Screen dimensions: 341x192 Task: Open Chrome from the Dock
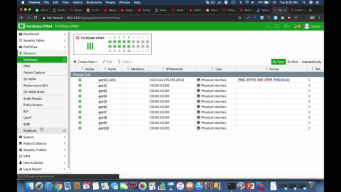click(x=58, y=186)
